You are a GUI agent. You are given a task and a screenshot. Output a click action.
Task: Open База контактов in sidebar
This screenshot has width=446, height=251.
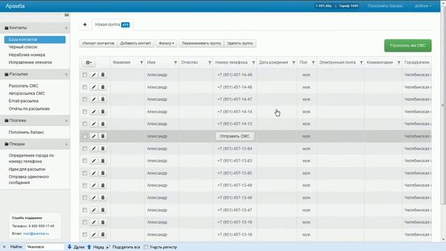35,40
